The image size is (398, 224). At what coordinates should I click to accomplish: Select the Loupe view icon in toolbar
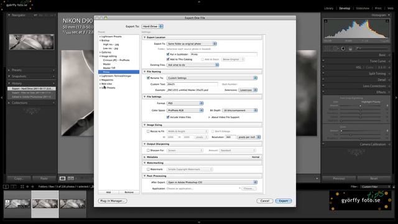62,179
